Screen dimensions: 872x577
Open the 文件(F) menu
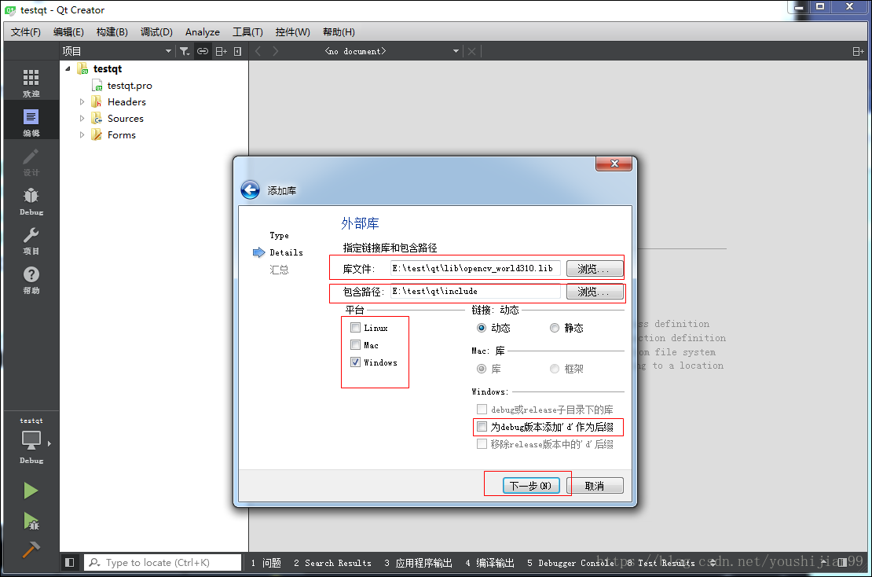(26, 31)
